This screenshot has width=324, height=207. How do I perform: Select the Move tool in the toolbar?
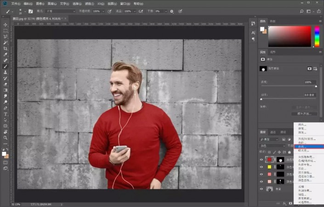pyautogui.click(x=6, y=25)
